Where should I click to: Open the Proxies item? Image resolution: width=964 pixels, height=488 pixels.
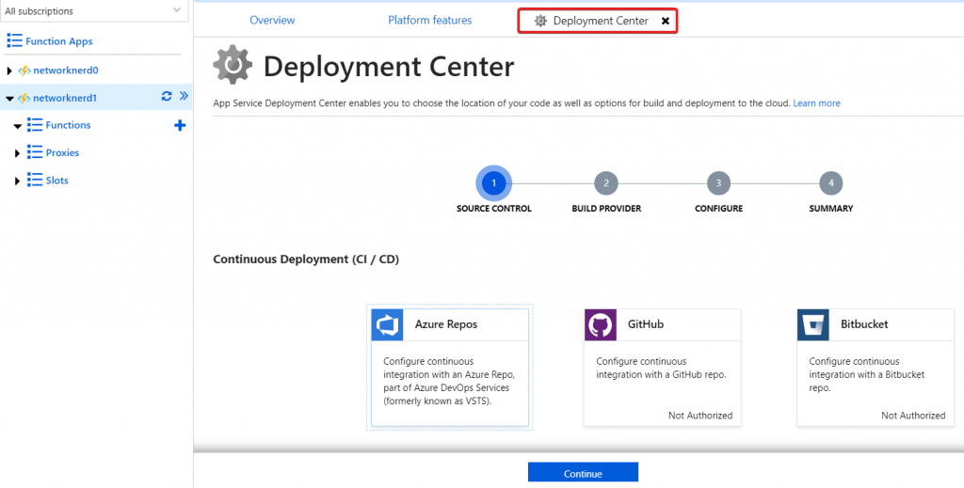[63, 152]
